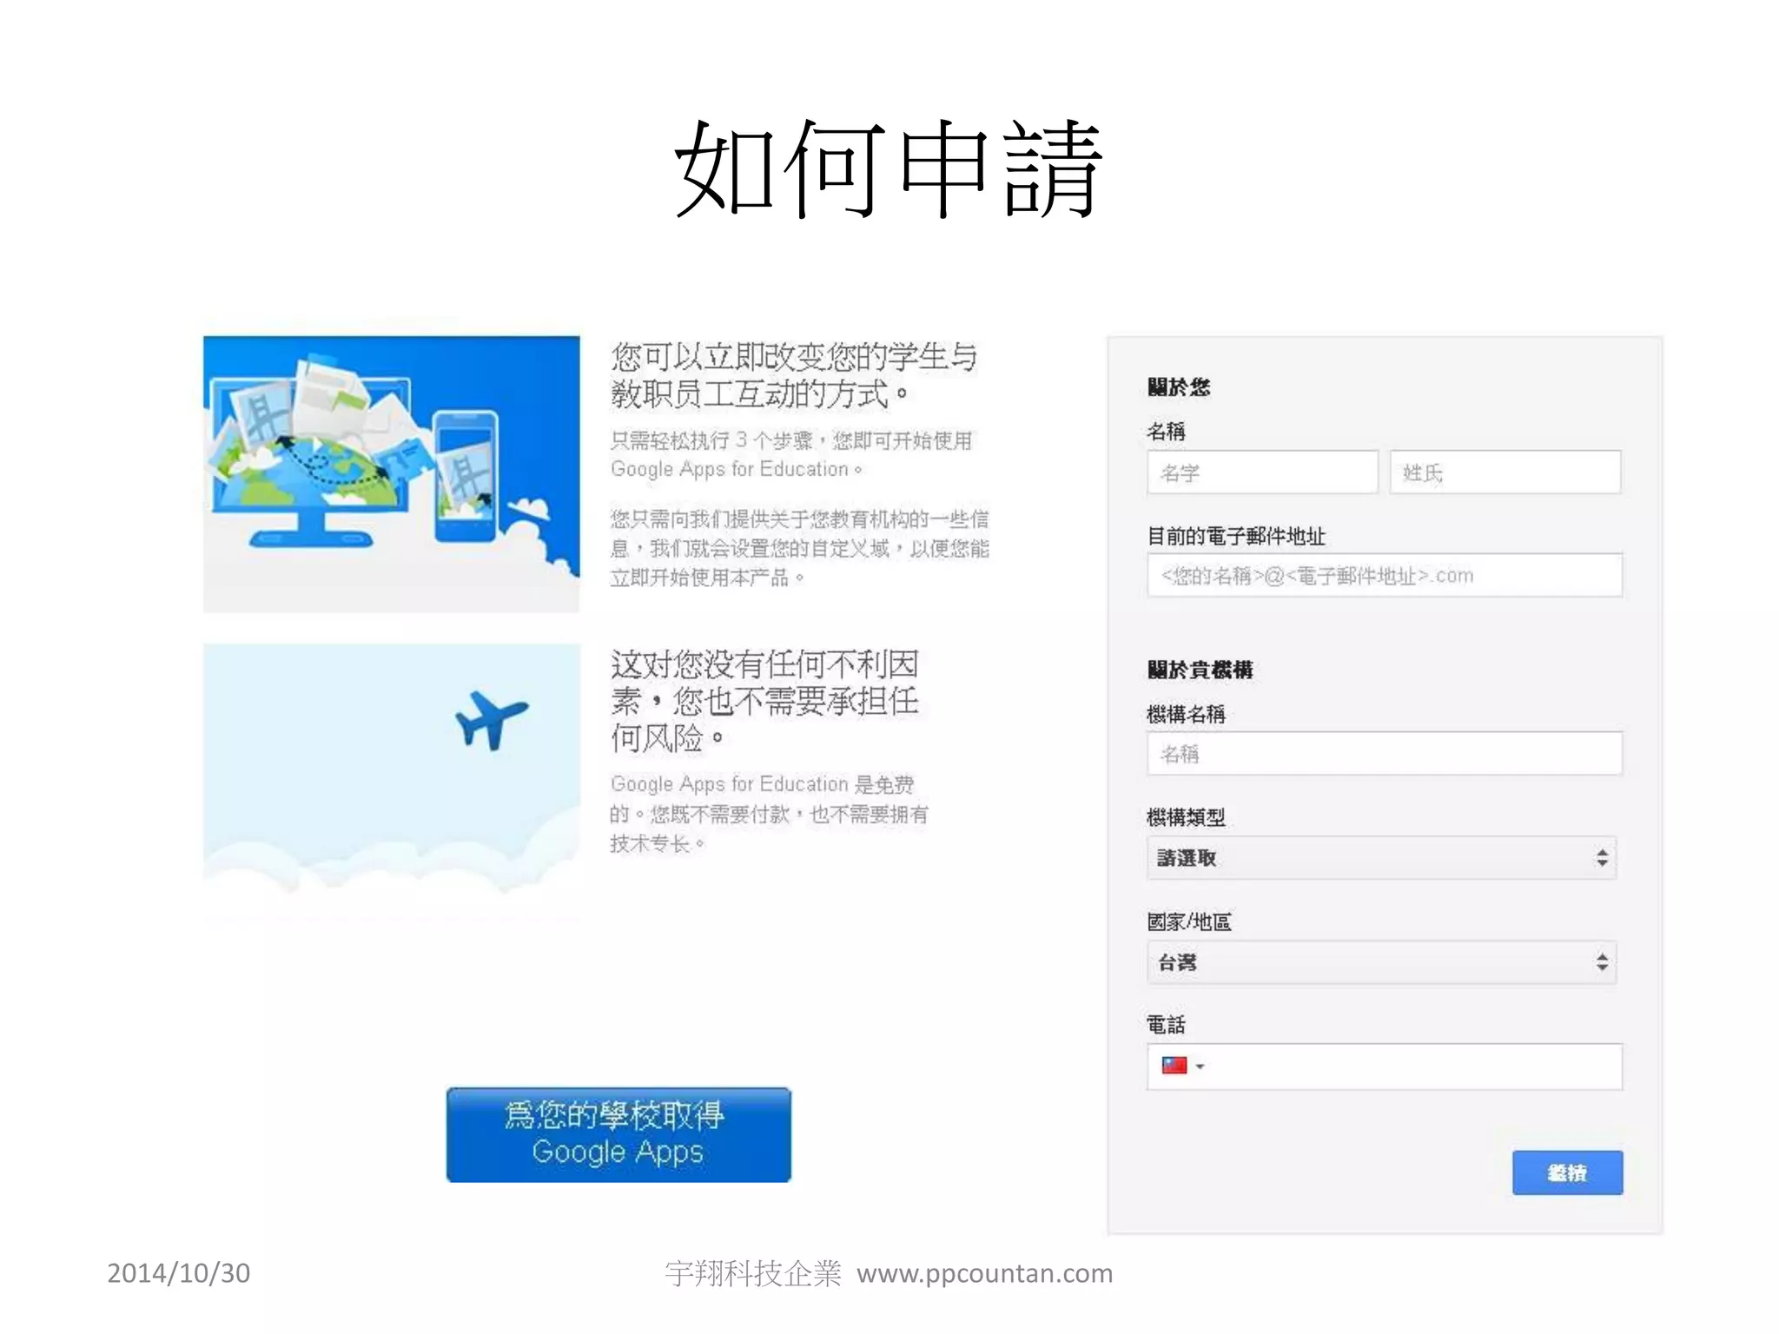Image resolution: width=1779 pixels, height=1334 pixels.
Task: Click the 機構名稱 label
Action: tap(1186, 714)
